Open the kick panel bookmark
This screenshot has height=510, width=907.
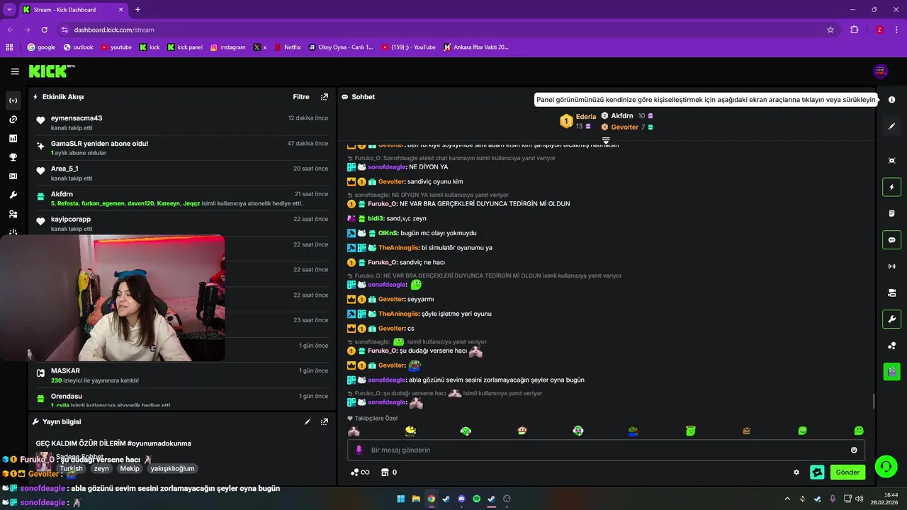(185, 47)
